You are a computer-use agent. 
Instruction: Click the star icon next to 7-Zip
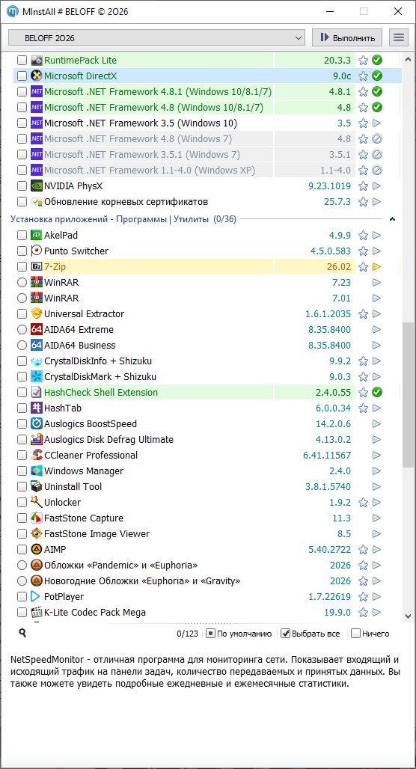(363, 267)
